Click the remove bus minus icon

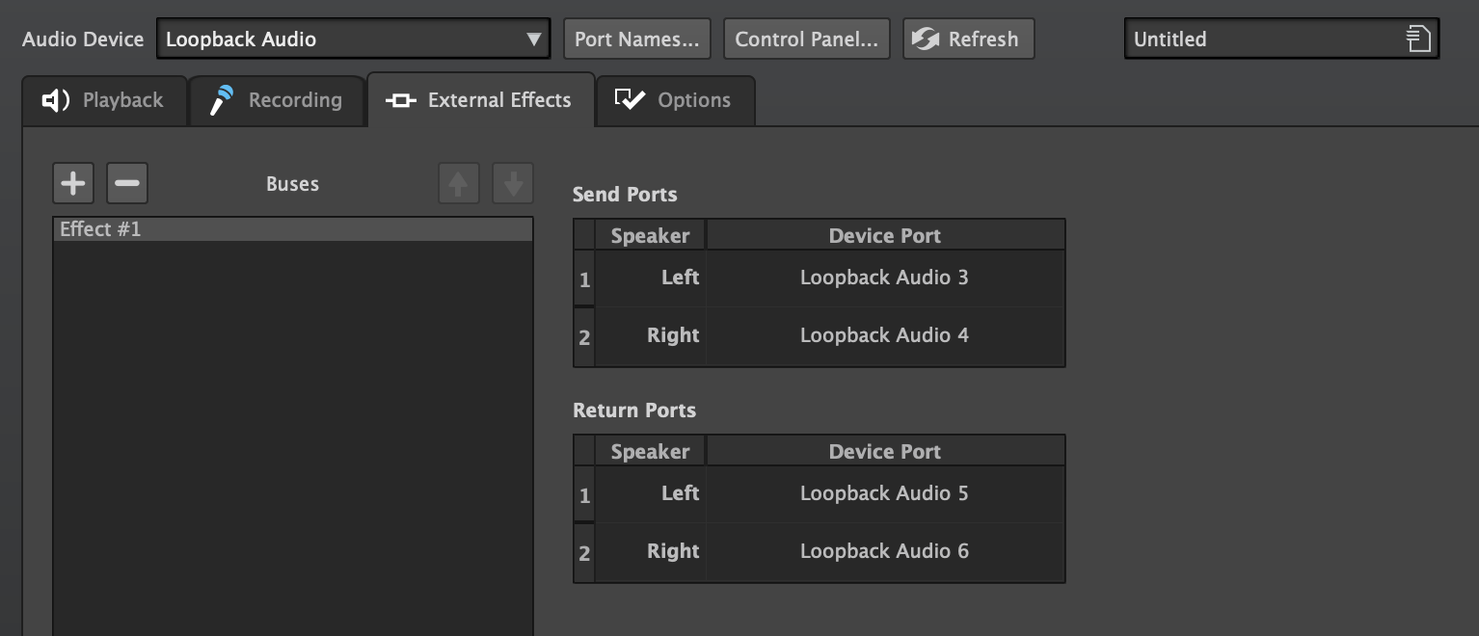pyautogui.click(x=127, y=183)
